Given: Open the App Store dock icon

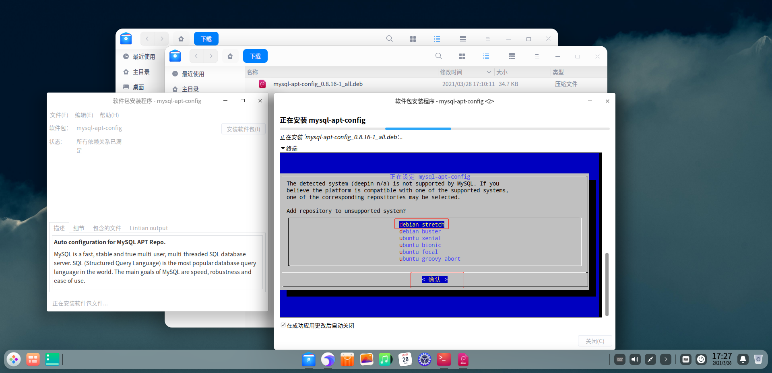Looking at the screenshot, I should click(347, 359).
